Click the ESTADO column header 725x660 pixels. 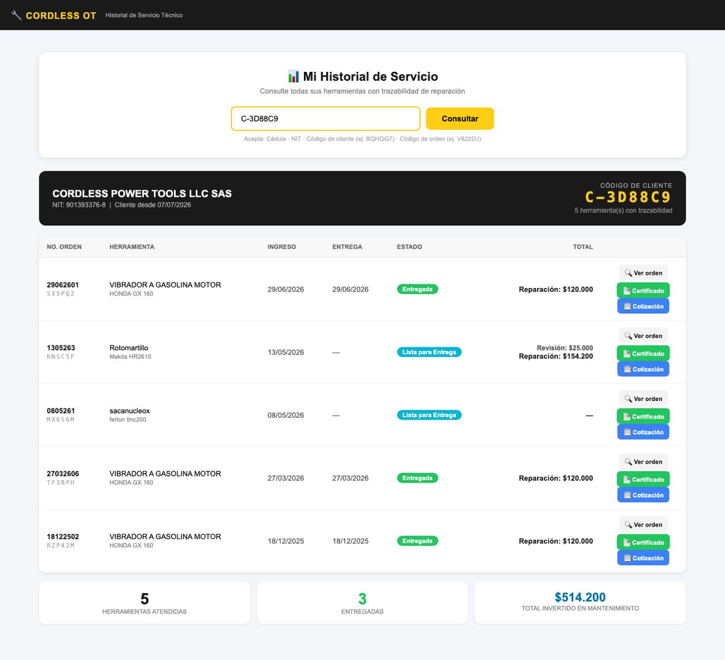410,247
